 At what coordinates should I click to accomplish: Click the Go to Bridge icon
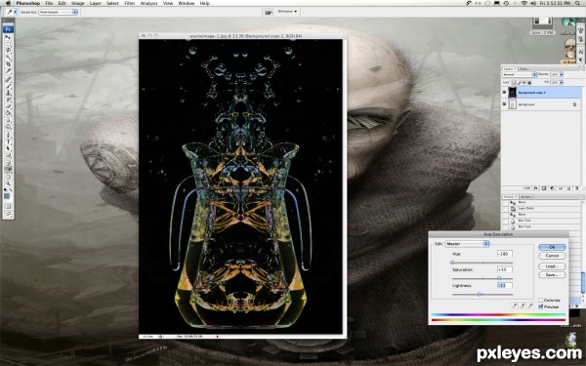pos(269,12)
